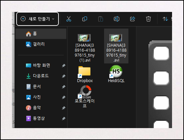The width and height of the screenshot is (184, 140).
Task: Click the Copy icon in the toolbar
Action: click(85, 19)
